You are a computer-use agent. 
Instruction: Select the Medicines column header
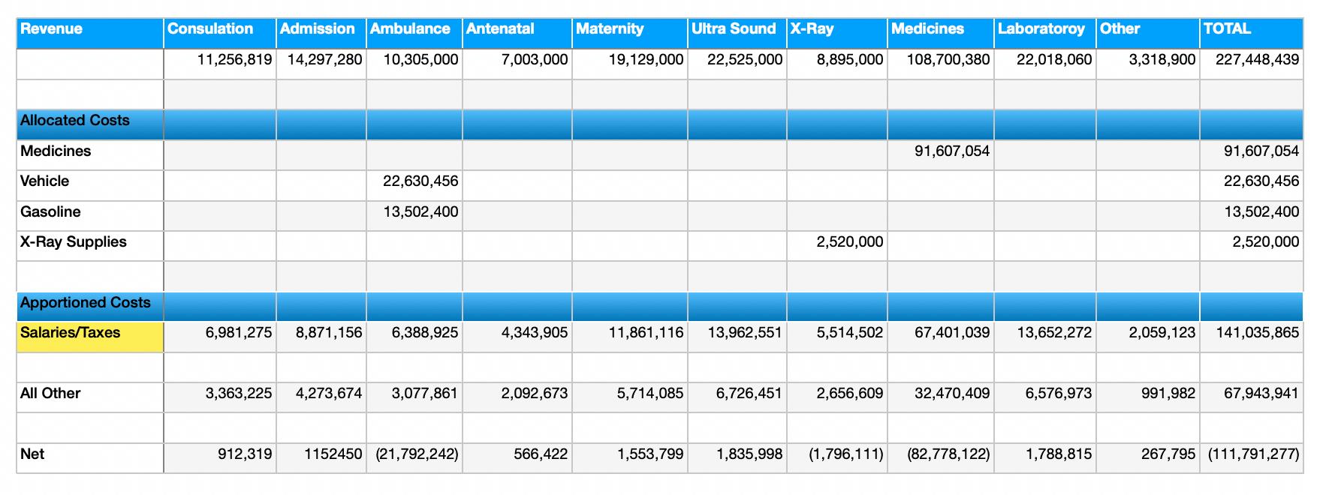941,34
